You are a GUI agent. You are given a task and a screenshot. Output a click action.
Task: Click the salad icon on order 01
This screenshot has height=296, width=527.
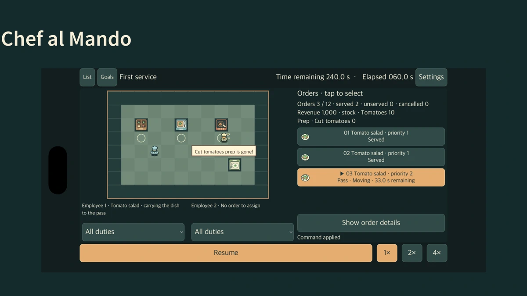click(x=305, y=137)
